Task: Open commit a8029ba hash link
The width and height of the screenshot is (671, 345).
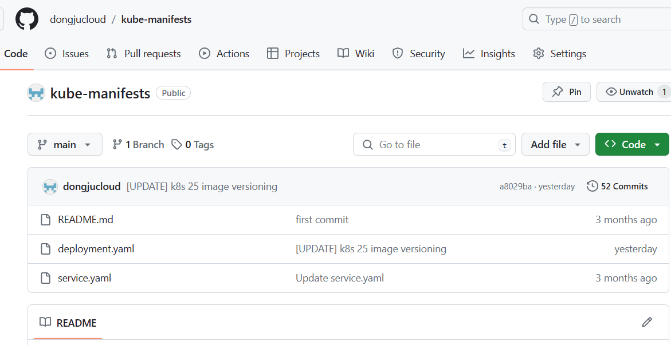Action: point(516,187)
